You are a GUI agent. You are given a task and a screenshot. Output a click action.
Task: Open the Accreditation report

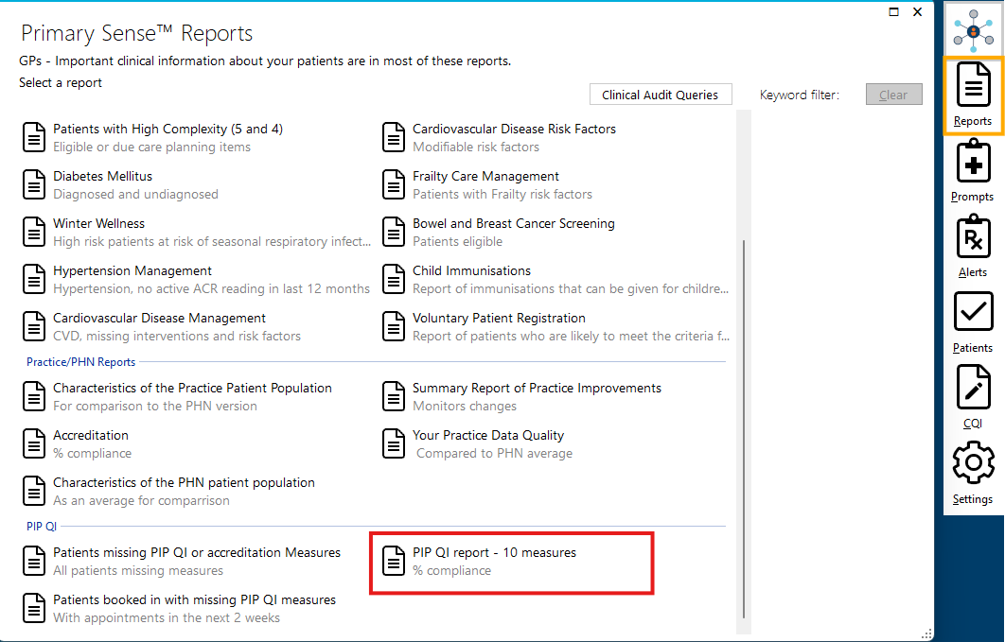(90, 436)
